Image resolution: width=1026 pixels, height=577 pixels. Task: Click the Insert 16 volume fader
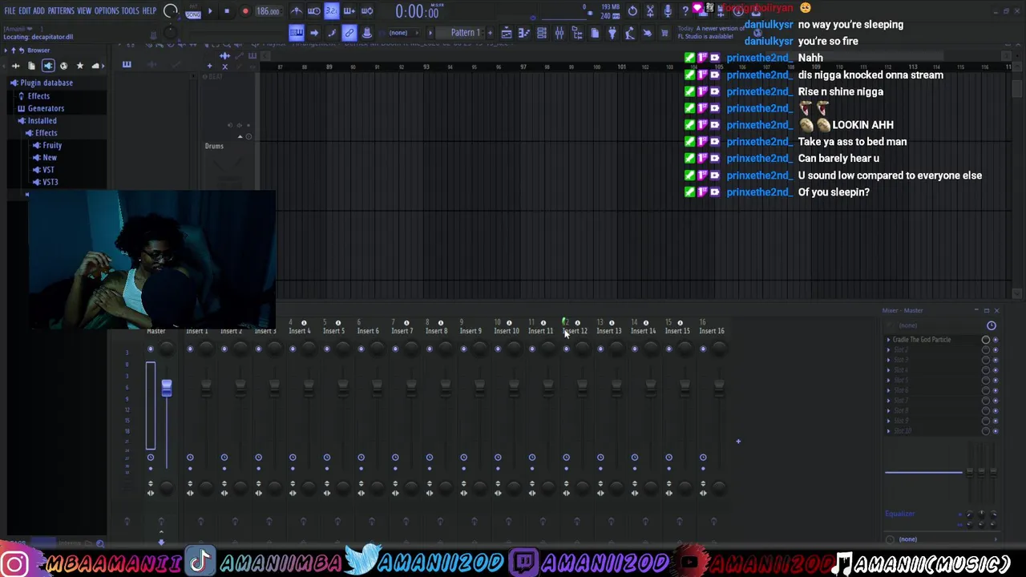click(719, 387)
